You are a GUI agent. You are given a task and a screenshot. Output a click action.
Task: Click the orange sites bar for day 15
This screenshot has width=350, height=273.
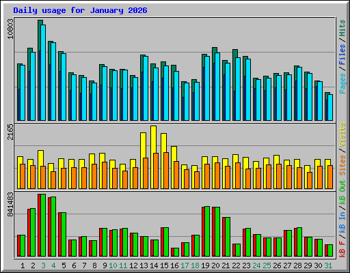(166, 171)
